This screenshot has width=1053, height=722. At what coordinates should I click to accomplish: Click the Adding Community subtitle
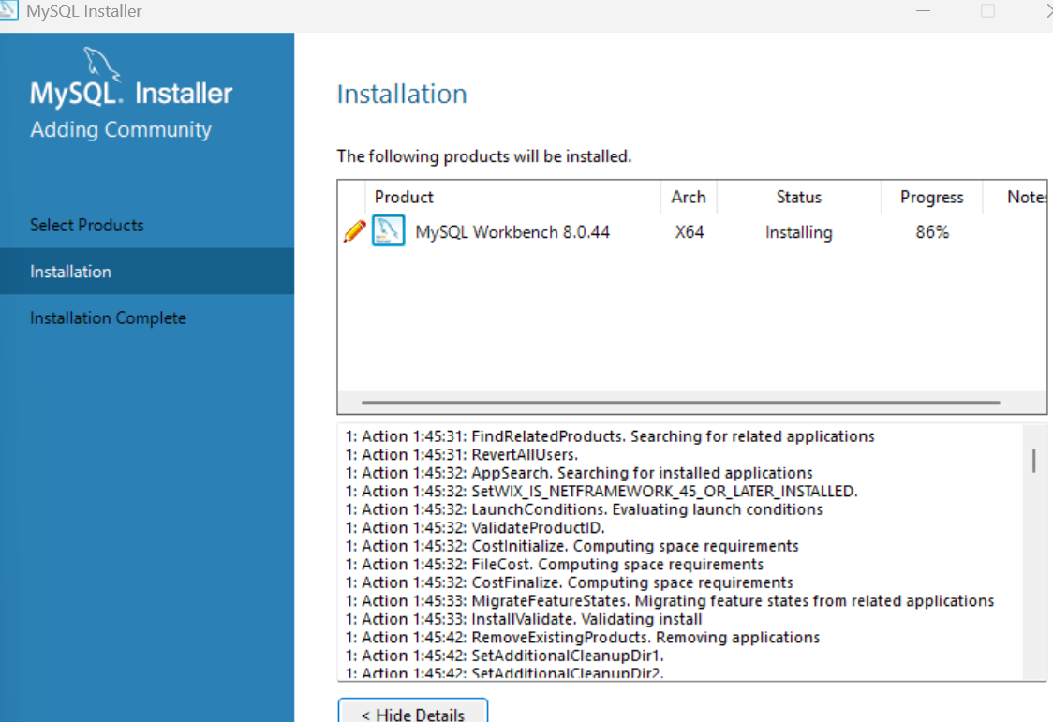(x=121, y=129)
